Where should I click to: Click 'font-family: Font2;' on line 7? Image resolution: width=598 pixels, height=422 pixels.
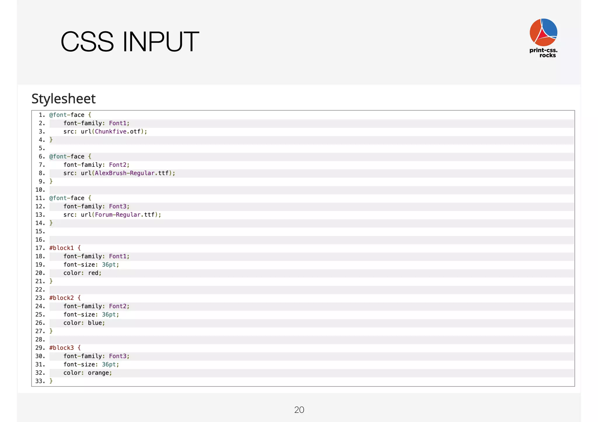tap(96, 165)
